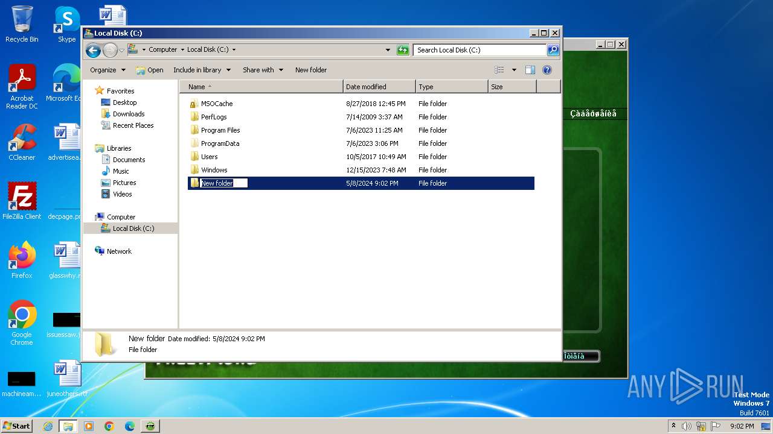Click the volume speaker tray icon
This screenshot has width=773, height=434.
tap(687, 426)
